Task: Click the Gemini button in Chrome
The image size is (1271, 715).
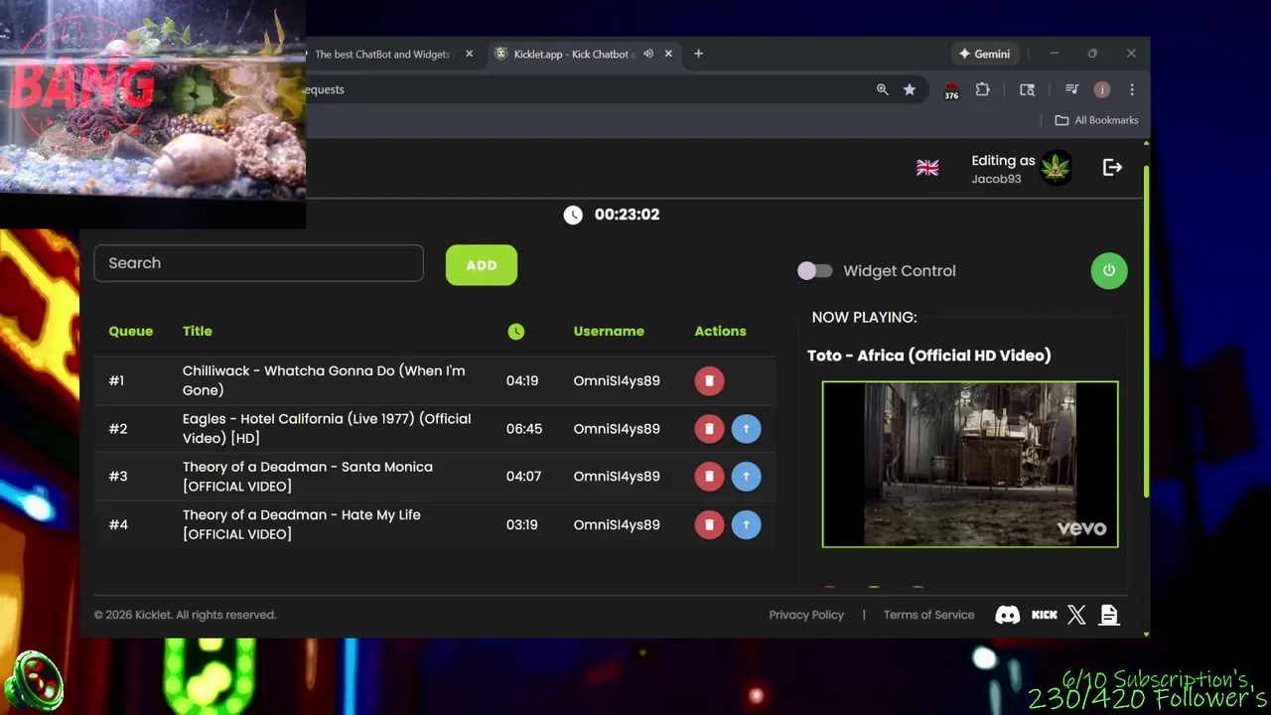Action: (x=984, y=54)
